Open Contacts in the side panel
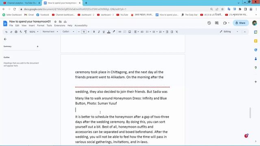 pos(256,59)
